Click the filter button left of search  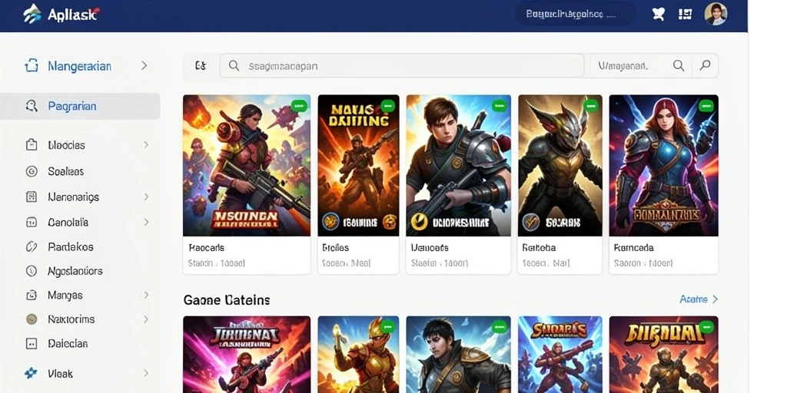pyautogui.click(x=201, y=66)
